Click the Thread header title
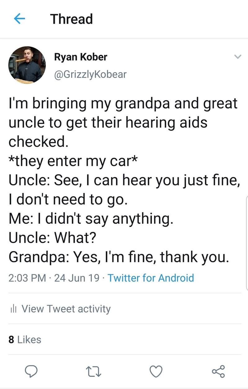Image resolution: width=248 pixels, height=389 pixels. click(x=72, y=19)
